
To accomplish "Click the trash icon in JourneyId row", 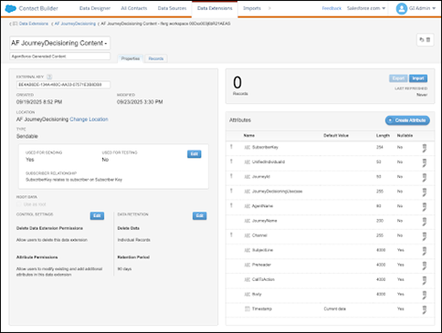I will point(425,176).
